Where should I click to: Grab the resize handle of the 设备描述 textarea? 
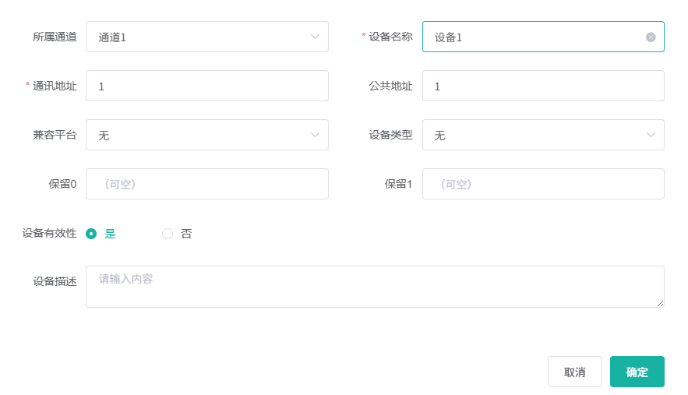[660, 303]
